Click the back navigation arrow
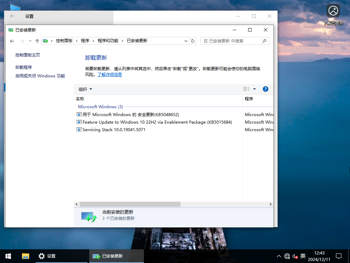The height and width of the screenshot is (263, 350). pyautogui.click(x=12, y=41)
